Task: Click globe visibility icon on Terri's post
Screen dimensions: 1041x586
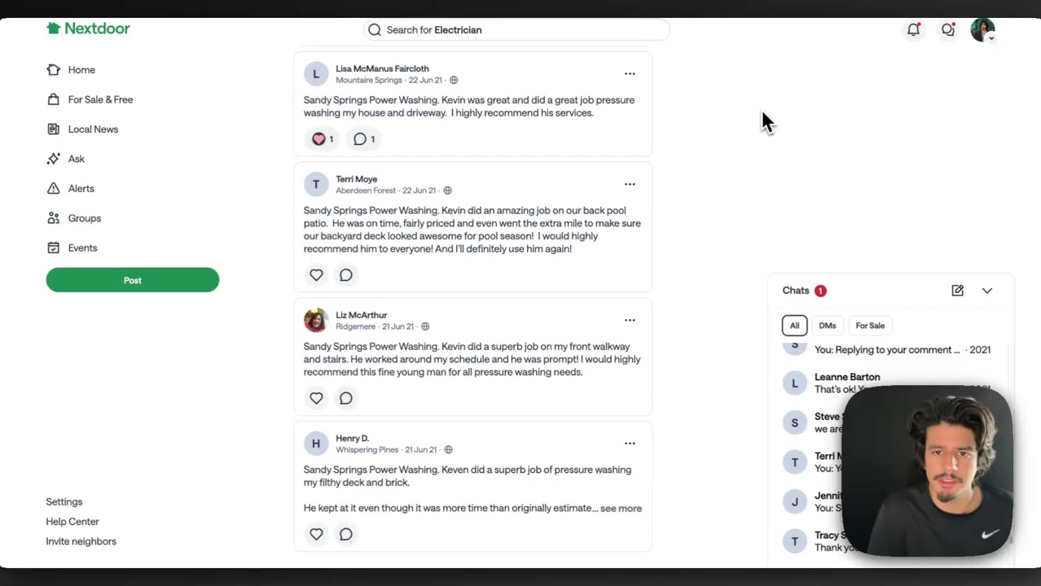Action: coord(447,190)
